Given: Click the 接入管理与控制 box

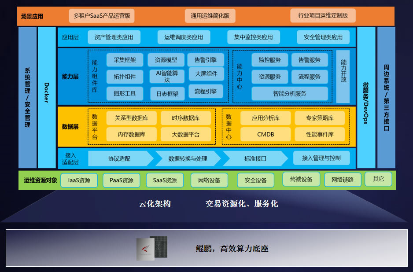Looking at the screenshot, I should pos(321,158).
